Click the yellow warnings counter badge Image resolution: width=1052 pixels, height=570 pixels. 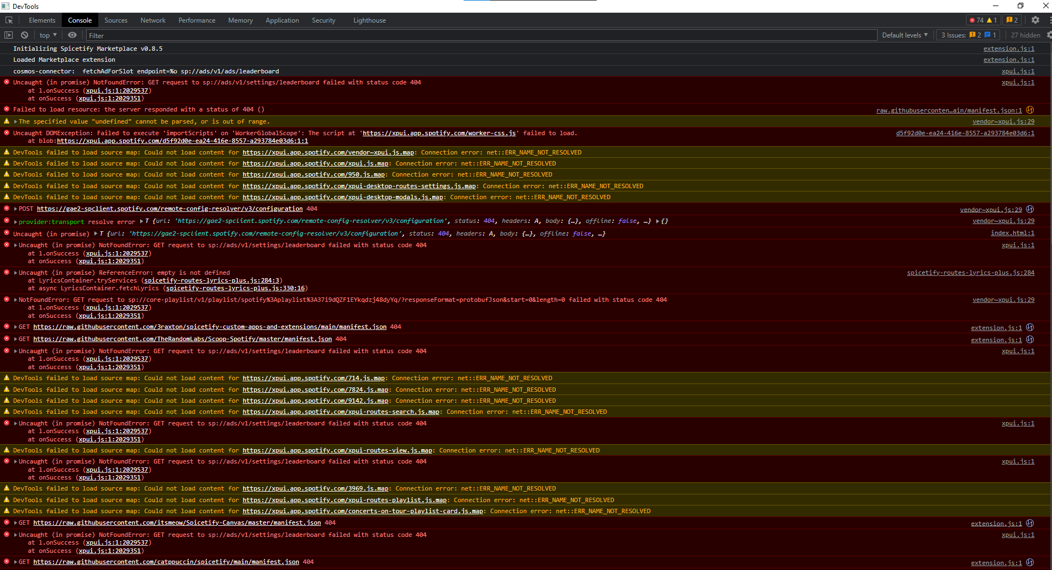coord(992,20)
